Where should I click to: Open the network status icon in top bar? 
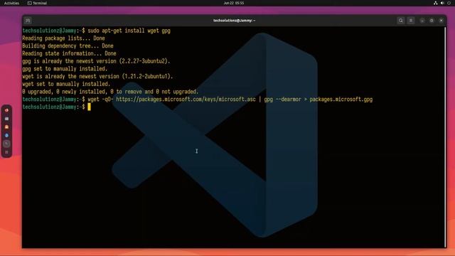[x=435, y=3]
